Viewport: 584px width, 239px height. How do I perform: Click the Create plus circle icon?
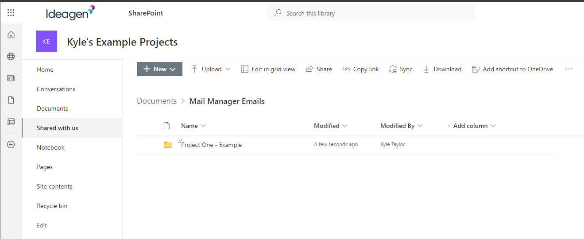pyautogui.click(x=11, y=144)
